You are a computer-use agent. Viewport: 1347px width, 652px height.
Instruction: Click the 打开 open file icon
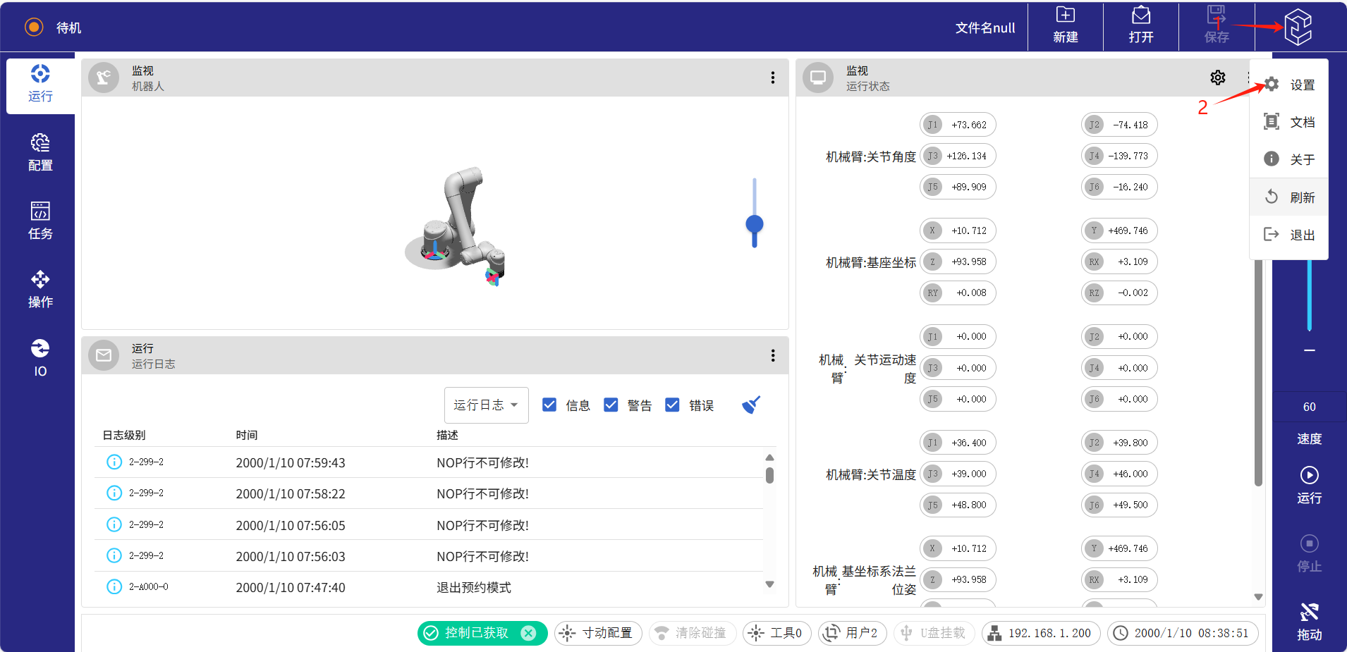[1140, 25]
